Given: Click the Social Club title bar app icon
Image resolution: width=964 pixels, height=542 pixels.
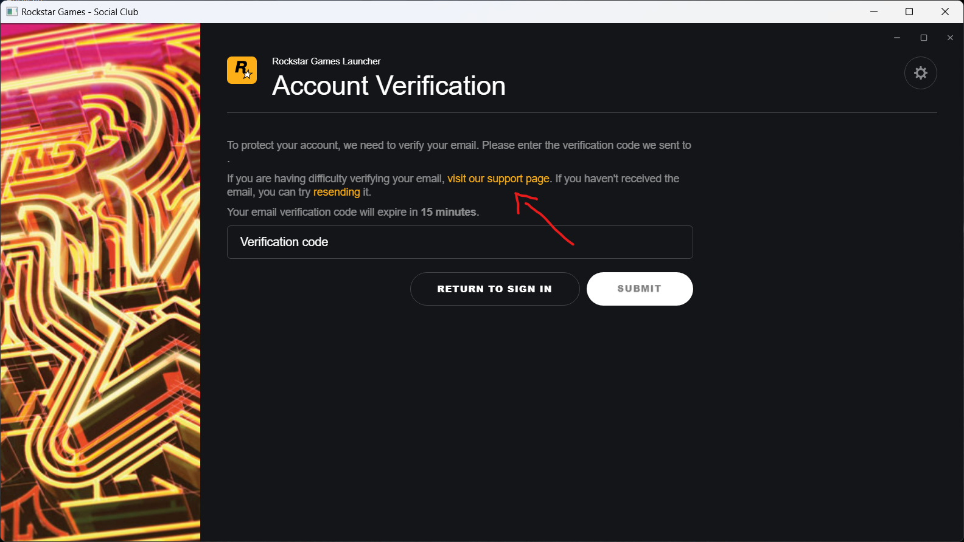Looking at the screenshot, I should pyautogui.click(x=12, y=12).
